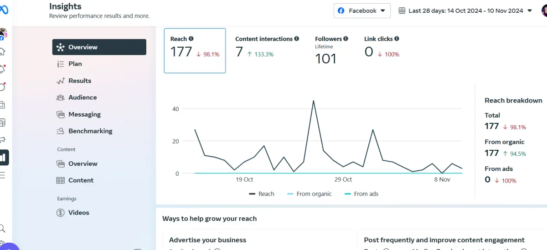Viewport: 547px width, 250px height.
Task: Select the Insights bar chart rail icon
Action: pos(3,158)
